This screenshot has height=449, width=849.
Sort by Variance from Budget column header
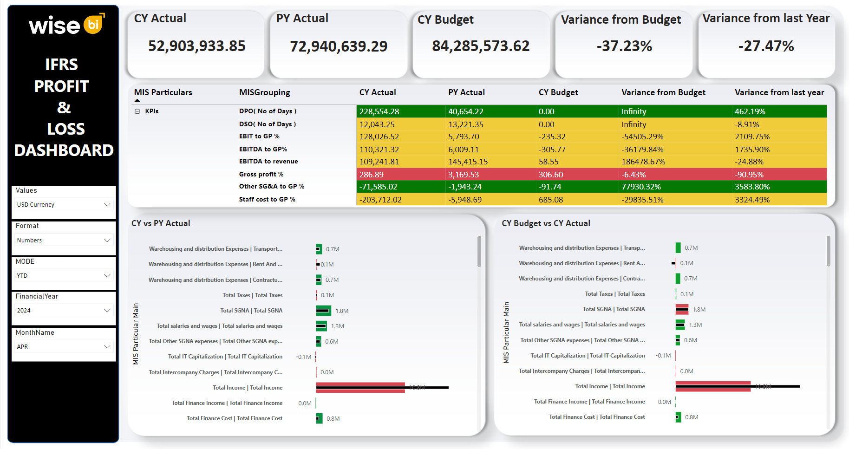pyautogui.click(x=663, y=92)
